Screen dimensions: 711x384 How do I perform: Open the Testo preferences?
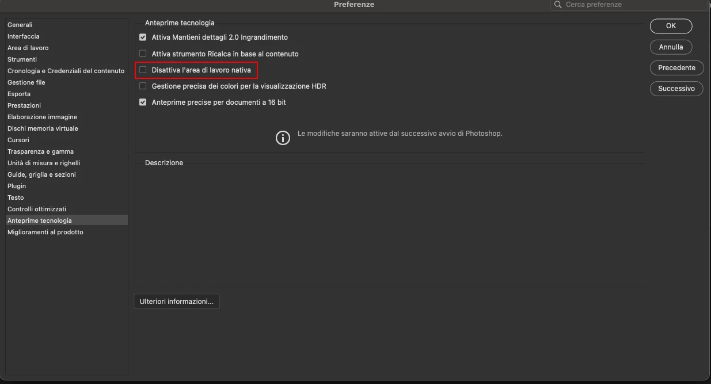click(x=67, y=197)
